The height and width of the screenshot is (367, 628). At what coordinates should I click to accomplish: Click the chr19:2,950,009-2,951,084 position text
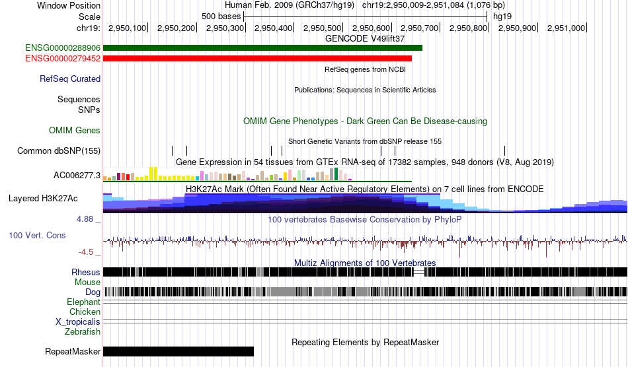tap(434, 5)
